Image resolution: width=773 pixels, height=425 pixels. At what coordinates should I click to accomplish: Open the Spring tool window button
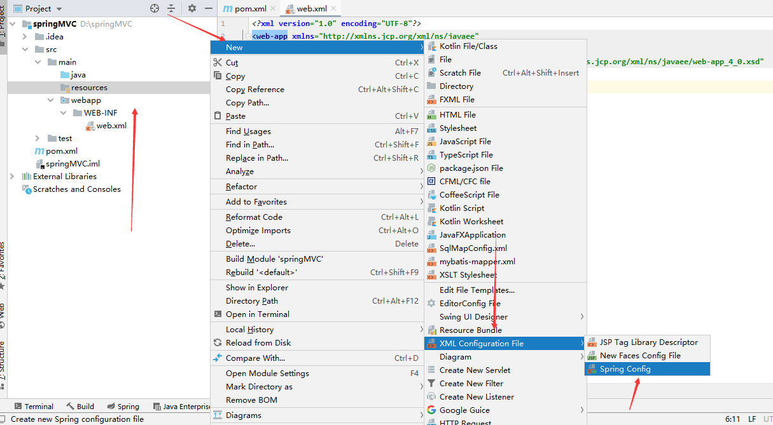click(123, 407)
